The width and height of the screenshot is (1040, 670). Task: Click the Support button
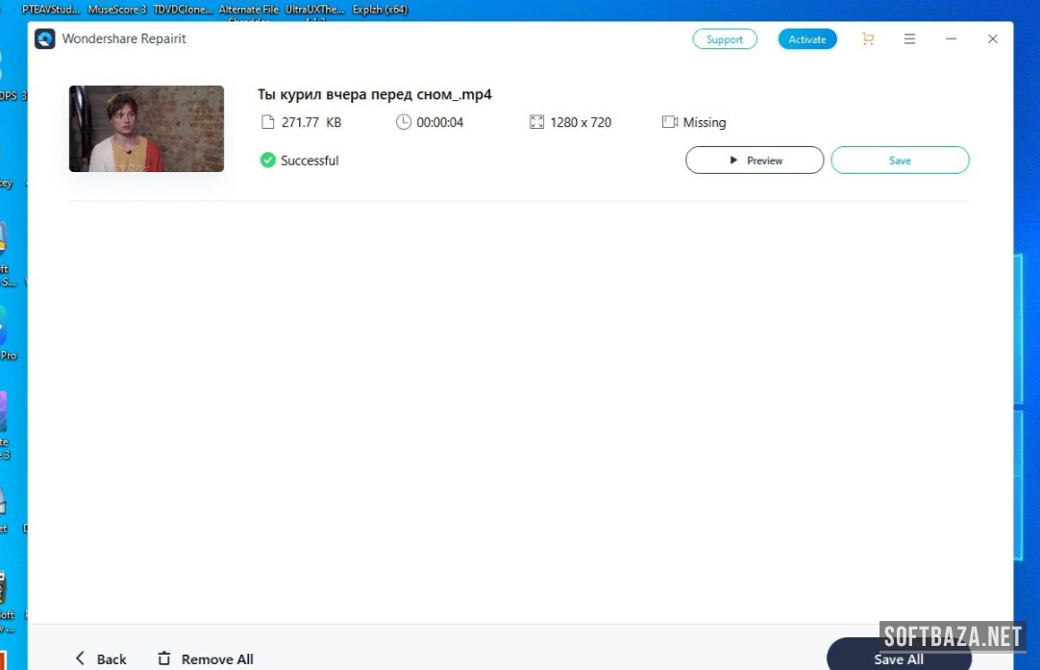tap(724, 39)
